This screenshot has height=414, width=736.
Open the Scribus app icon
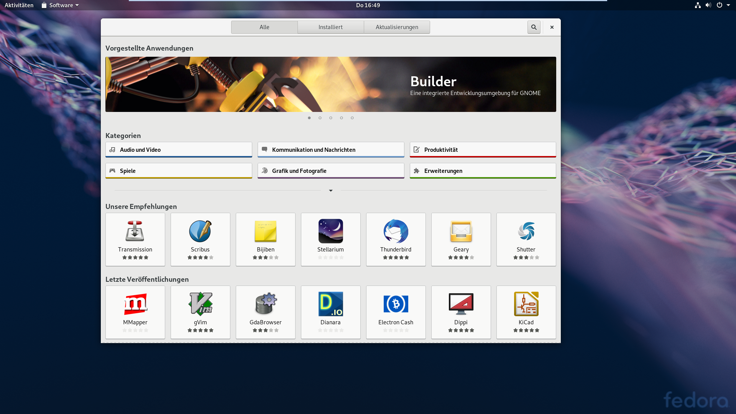(x=200, y=231)
